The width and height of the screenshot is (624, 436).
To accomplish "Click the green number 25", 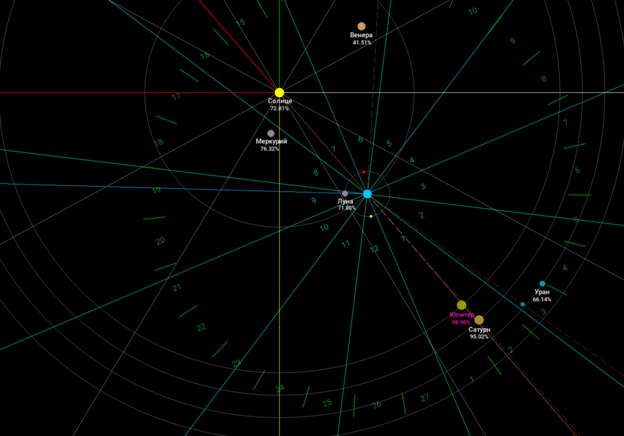I will [x=327, y=402].
